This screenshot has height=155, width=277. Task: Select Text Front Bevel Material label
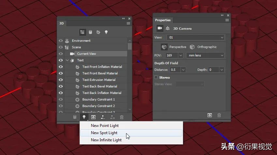(100, 73)
